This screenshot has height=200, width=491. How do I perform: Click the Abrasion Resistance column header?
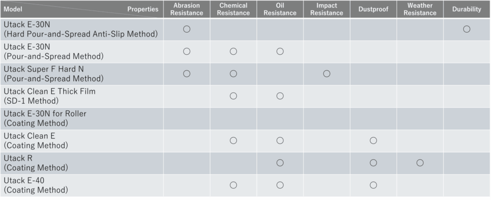[x=187, y=9]
